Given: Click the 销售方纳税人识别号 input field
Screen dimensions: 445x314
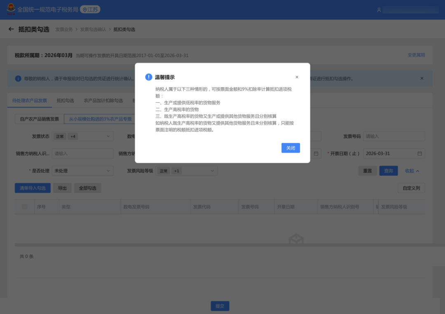Looking at the screenshot, I should click(83, 154).
